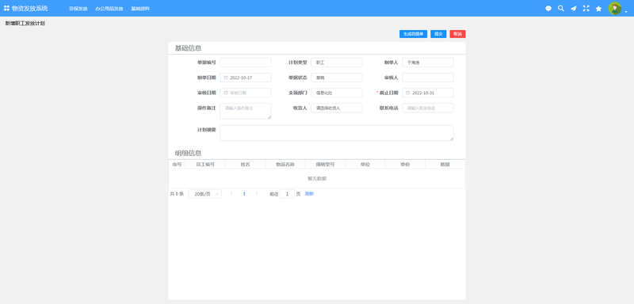Screen dimensions: 634x304
Task: Open the 劳保发放 menu
Action: 78,9
